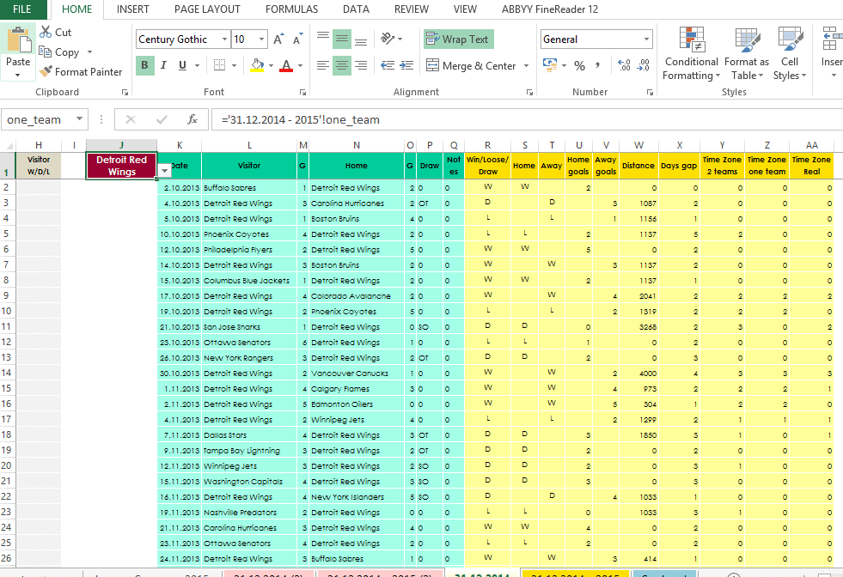Cut the selection with the scissors icon

click(x=46, y=33)
